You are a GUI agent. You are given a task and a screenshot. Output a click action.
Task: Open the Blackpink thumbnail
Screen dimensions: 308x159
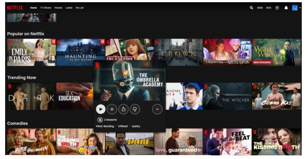(x=130, y=49)
